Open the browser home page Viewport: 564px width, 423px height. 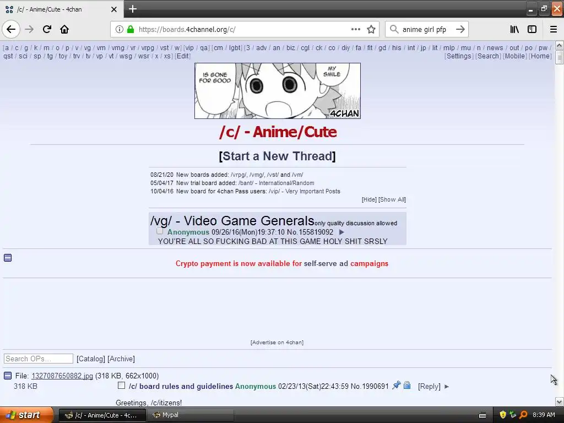pyautogui.click(x=64, y=29)
